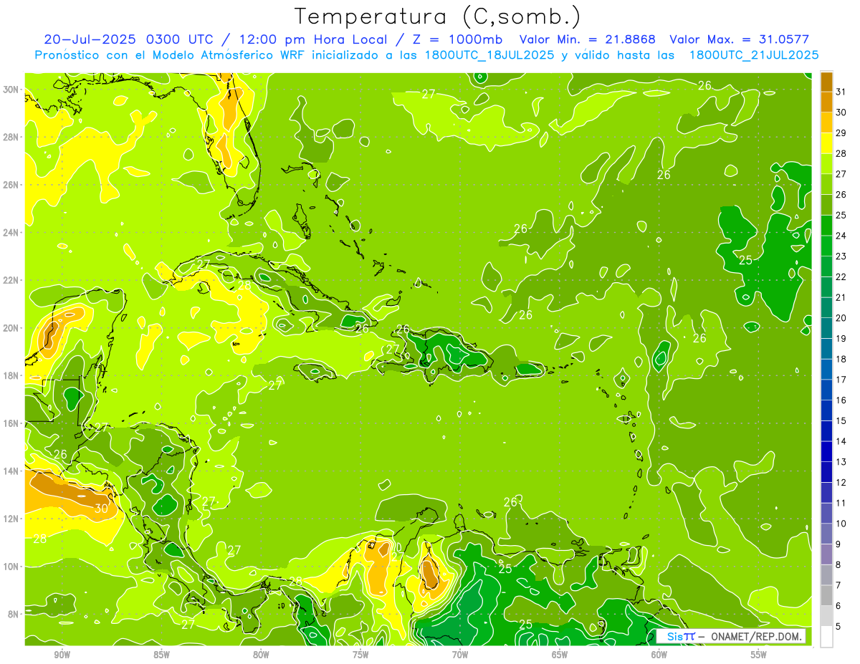The height and width of the screenshot is (664, 860).
Task: Click the colorbar label 11
Action: tap(841, 503)
